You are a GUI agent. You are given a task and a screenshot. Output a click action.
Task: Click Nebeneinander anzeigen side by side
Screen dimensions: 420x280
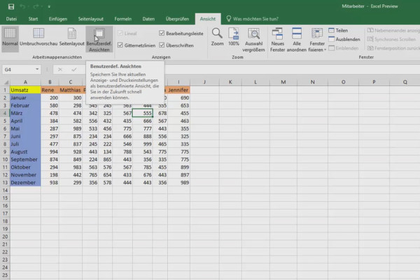(x=393, y=31)
